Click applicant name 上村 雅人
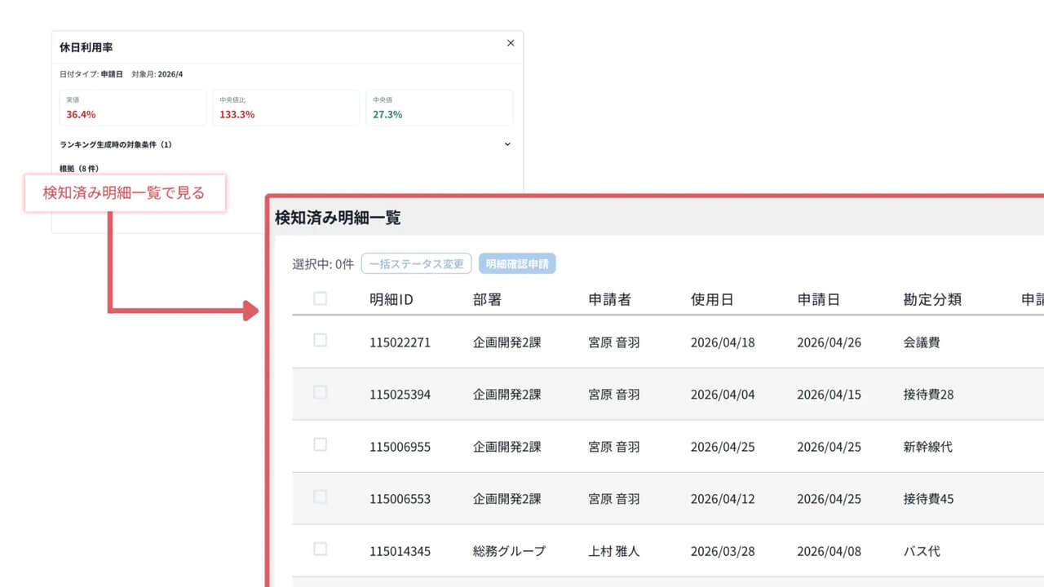1044x587 pixels. 614,551
